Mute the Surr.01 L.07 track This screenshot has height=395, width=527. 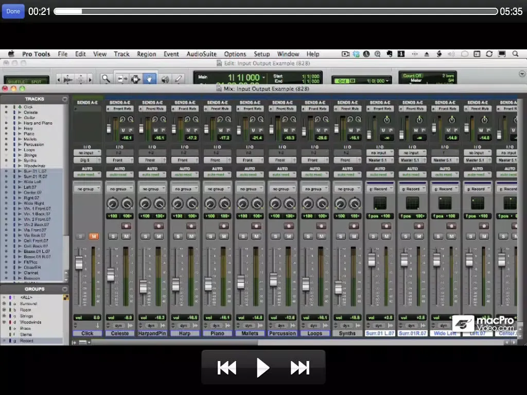point(387,237)
